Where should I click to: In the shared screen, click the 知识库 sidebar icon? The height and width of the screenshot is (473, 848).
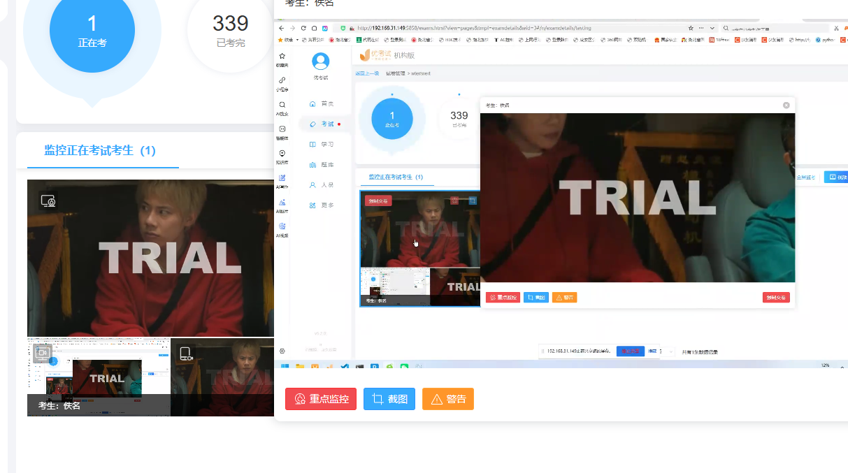[282, 153]
